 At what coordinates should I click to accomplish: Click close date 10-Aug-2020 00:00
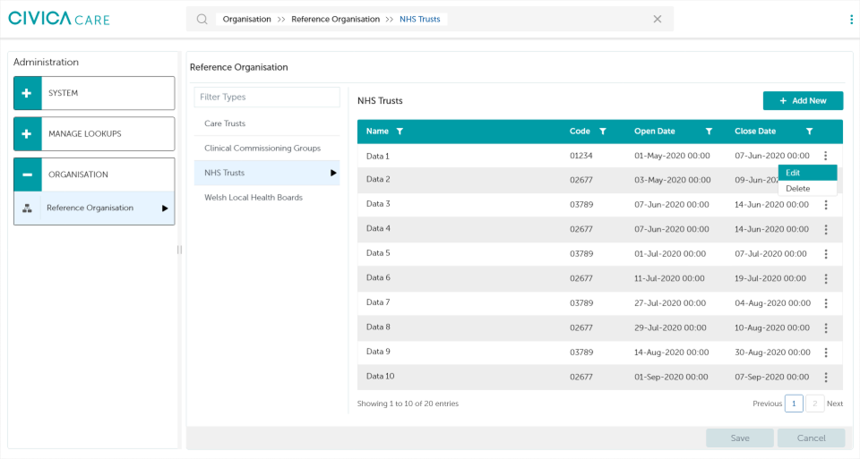[x=772, y=328]
